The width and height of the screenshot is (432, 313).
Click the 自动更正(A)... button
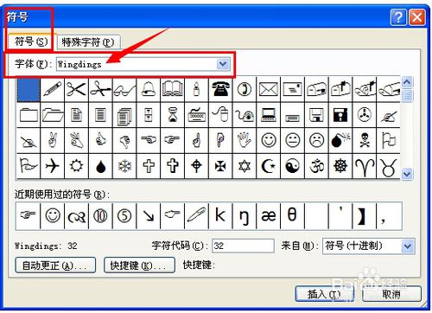click(x=55, y=265)
